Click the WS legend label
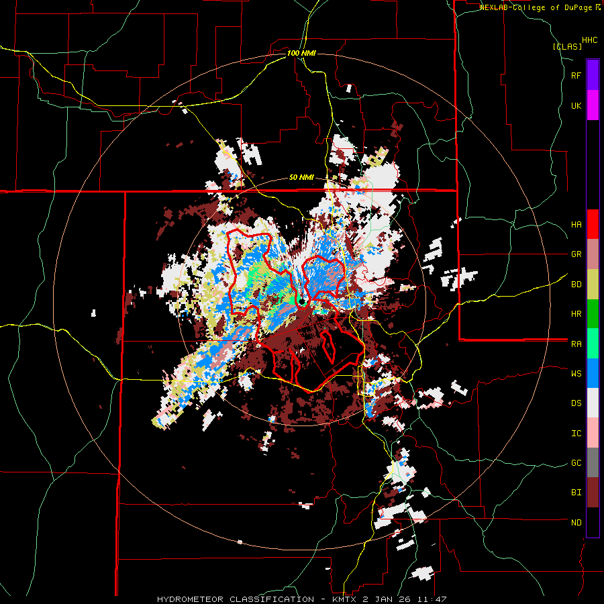This screenshot has height=604, width=604. [576, 374]
